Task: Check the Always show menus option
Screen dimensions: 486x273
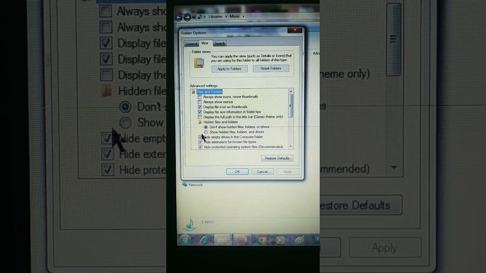Action: coord(200,102)
